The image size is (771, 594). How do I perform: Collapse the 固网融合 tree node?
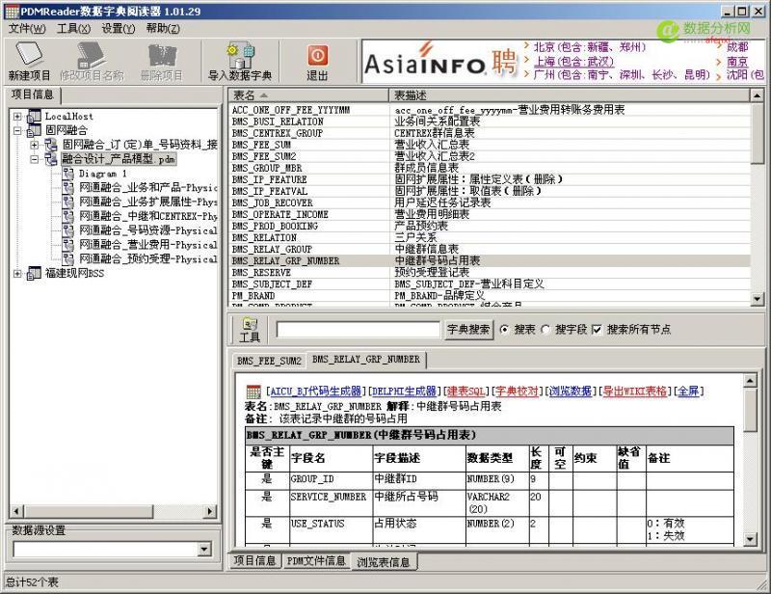pos(17,131)
